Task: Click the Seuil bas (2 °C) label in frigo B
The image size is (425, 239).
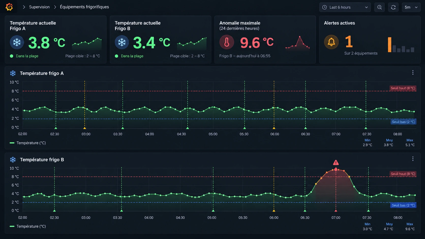Action: pos(403,205)
